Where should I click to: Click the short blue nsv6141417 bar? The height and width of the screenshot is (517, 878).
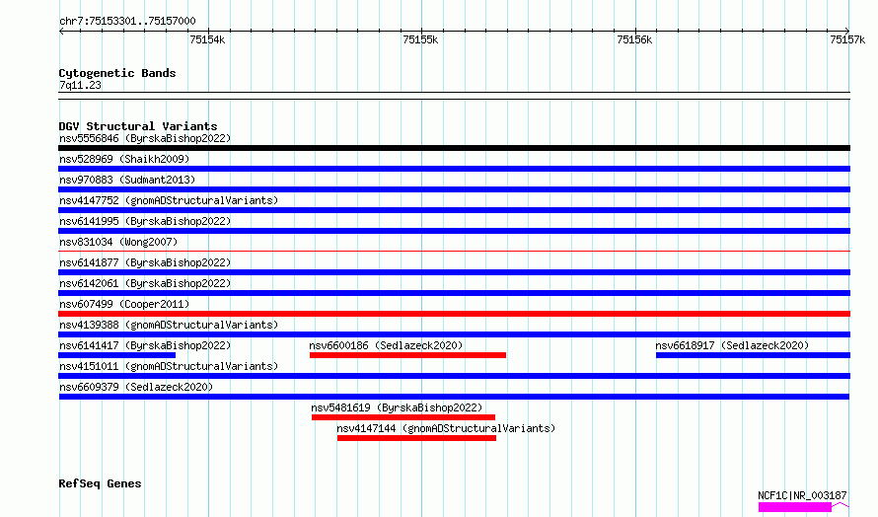(x=117, y=355)
